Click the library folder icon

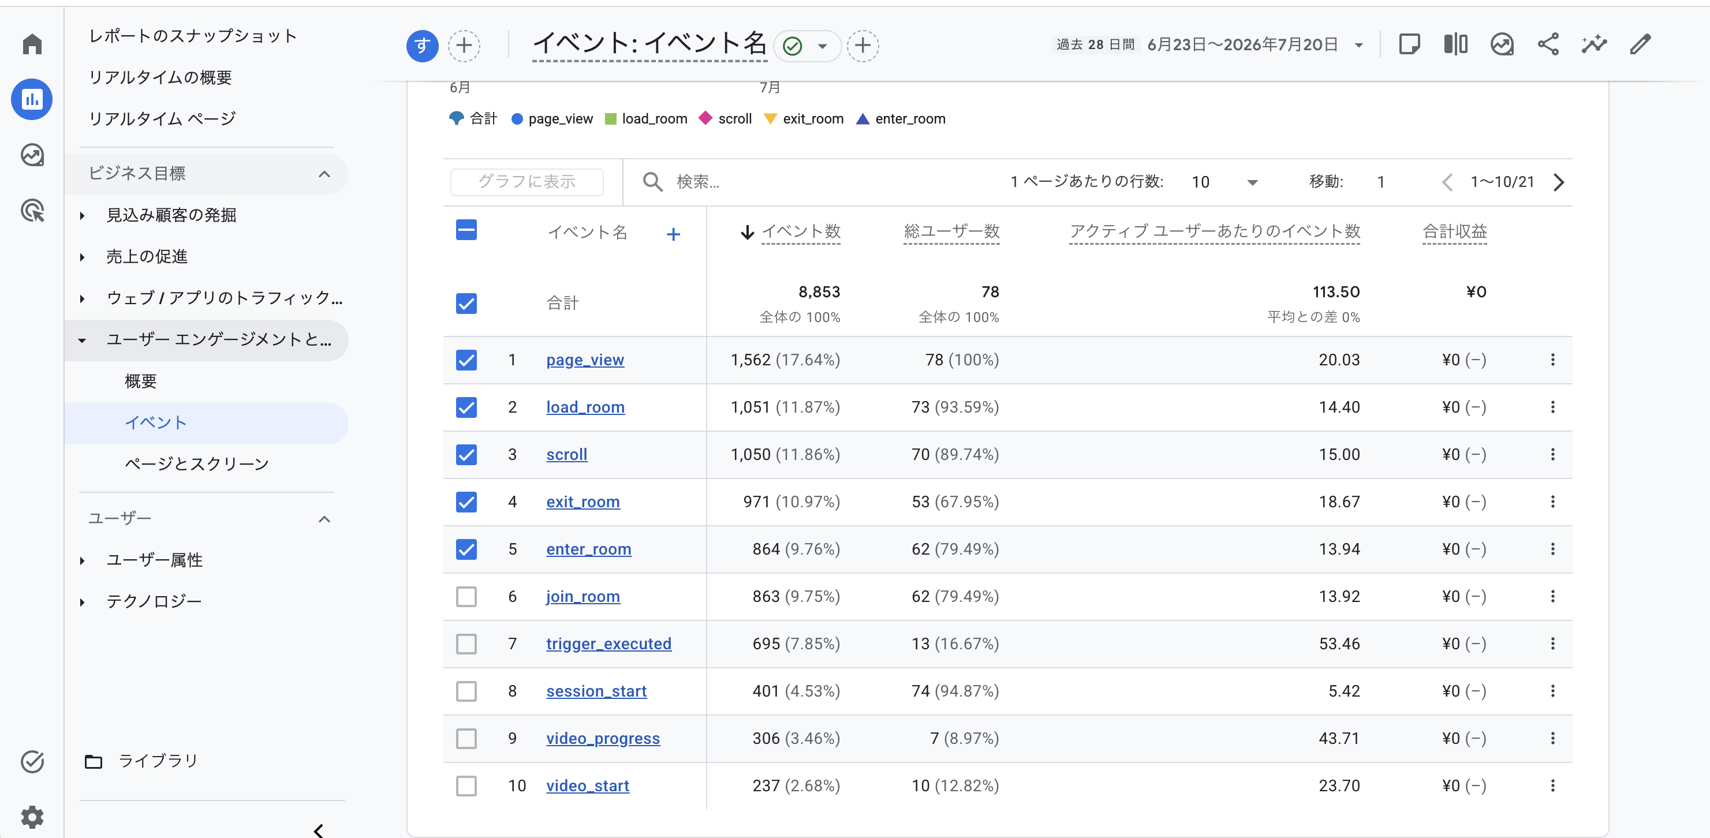click(94, 761)
